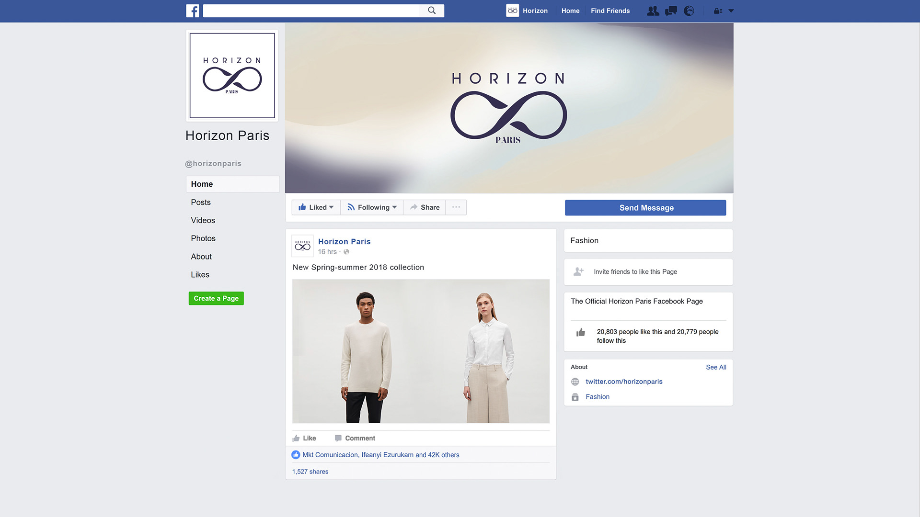920x517 pixels.
Task: Toggle the Liked button on the page
Action: (x=316, y=207)
